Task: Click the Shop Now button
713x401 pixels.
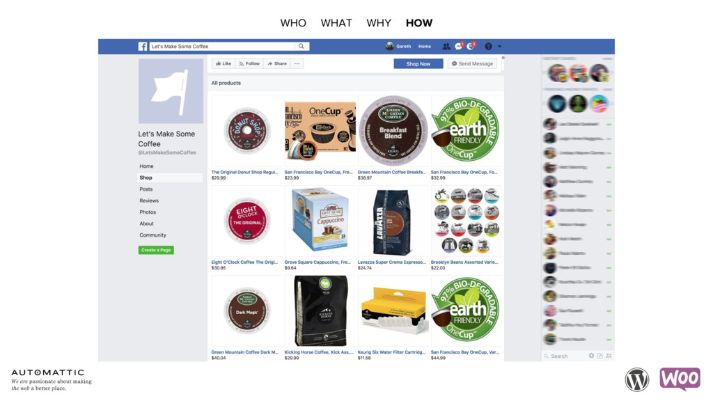Action: click(418, 63)
